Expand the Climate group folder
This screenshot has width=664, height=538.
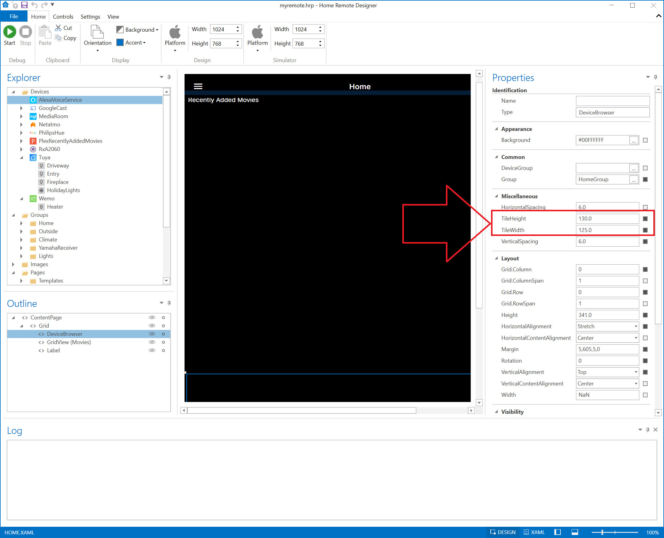[x=21, y=240]
